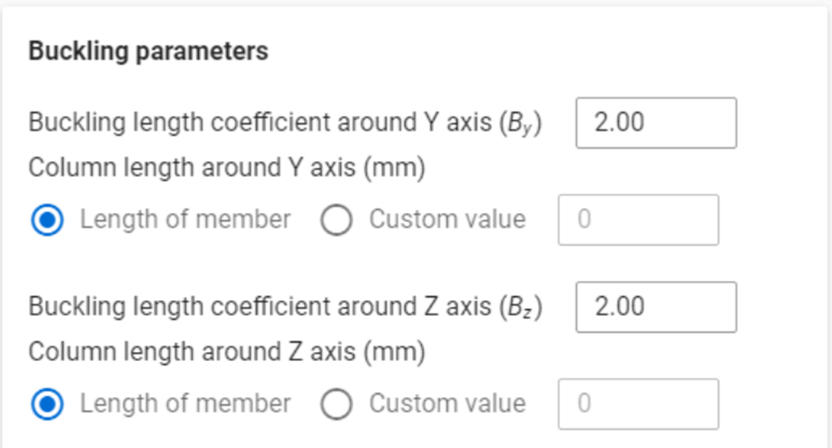
Task: Click the Column length around Y axis label
Action: pos(227,168)
